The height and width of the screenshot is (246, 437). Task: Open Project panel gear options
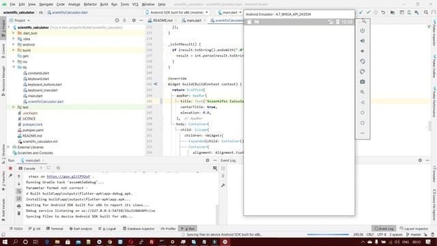pyautogui.click(x=134, y=20)
